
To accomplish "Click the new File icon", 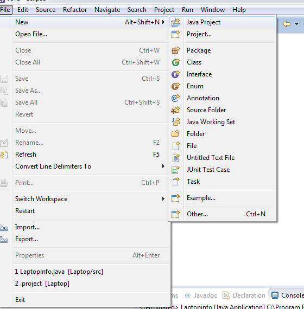I will [176, 146].
